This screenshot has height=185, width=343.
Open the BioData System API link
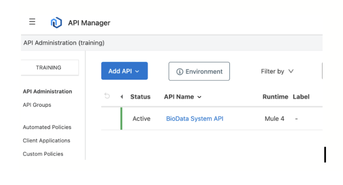(195, 119)
